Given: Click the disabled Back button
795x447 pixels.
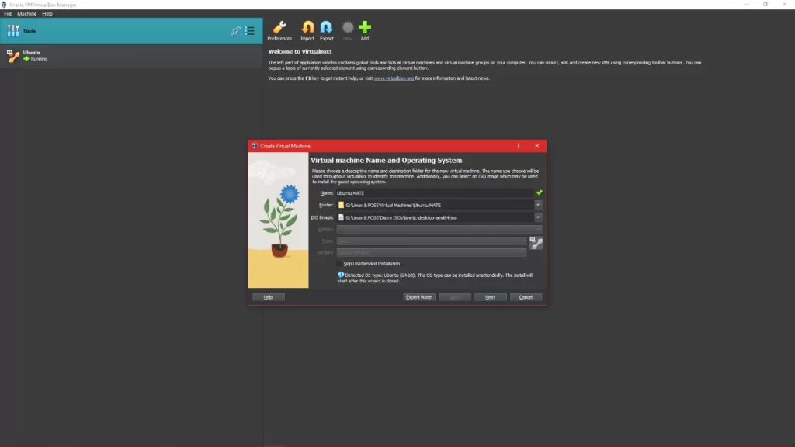Looking at the screenshot, I should [x=455, y=297].
